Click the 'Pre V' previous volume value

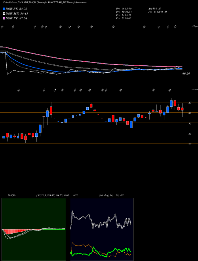pyautogui.click(x=157, y=12)
